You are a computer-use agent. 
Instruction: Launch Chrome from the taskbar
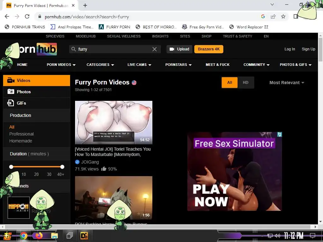[23, 236]
